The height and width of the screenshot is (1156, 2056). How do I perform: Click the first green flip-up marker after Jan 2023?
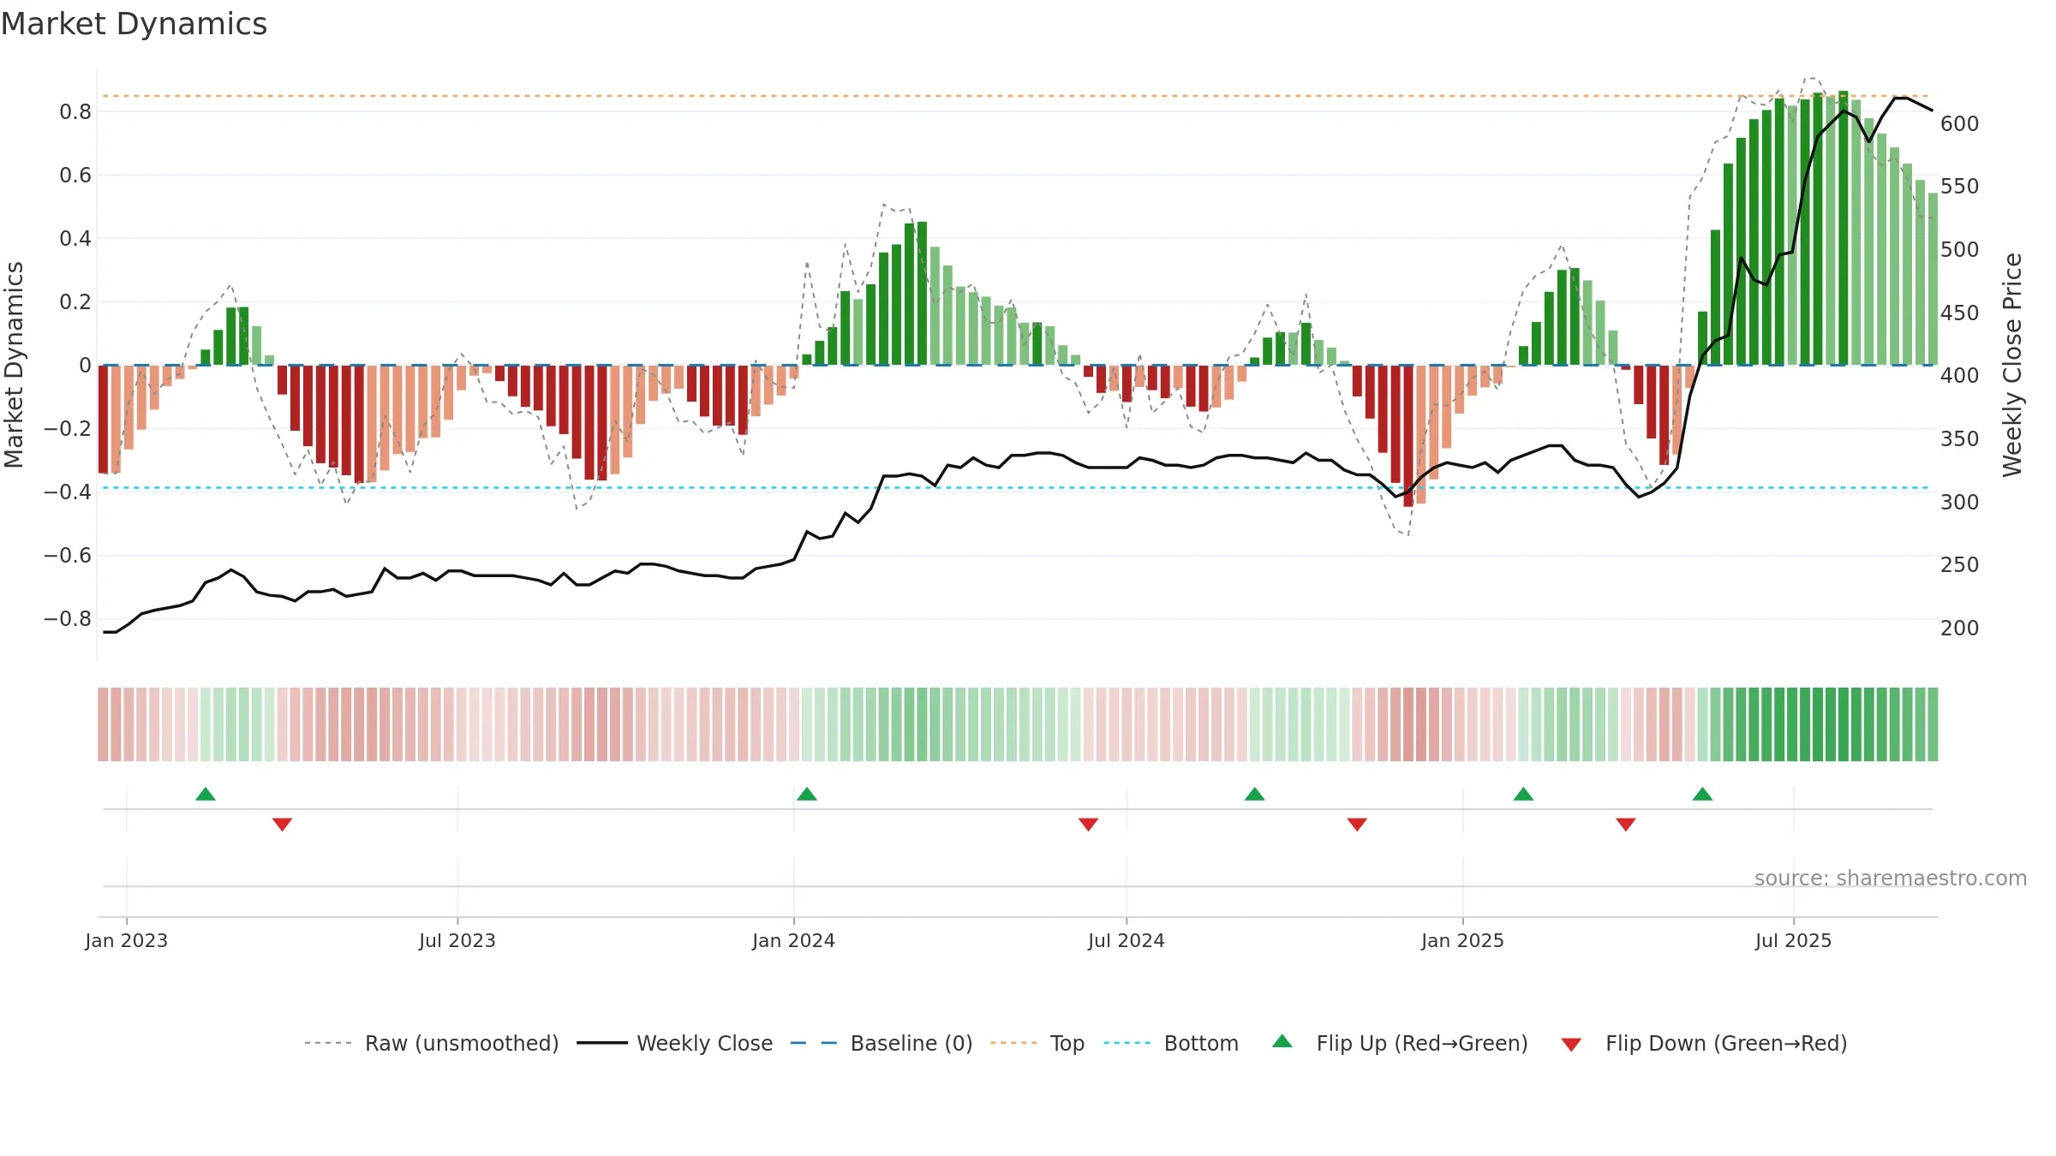click(x=206, y=794)
